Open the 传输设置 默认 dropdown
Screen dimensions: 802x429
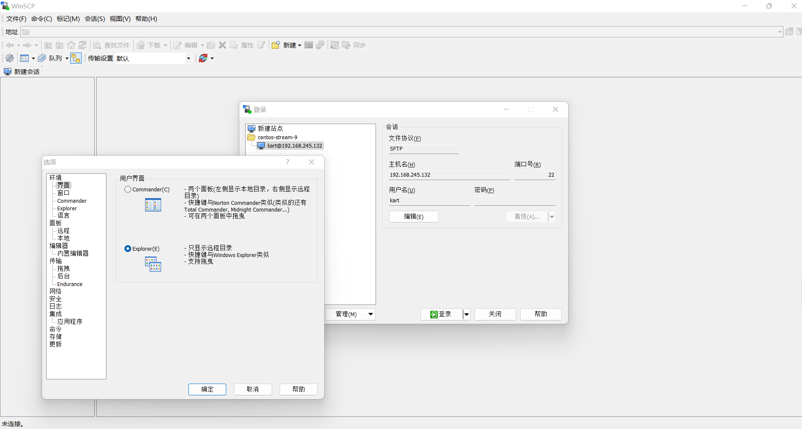point(188,58)
